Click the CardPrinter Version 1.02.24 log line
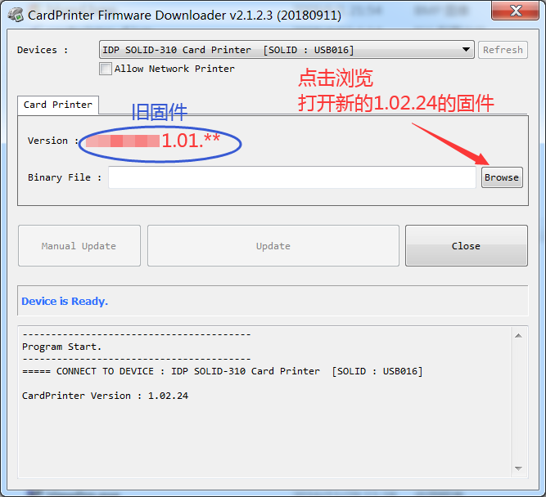The image size is (546, 497). coord(105,396)
